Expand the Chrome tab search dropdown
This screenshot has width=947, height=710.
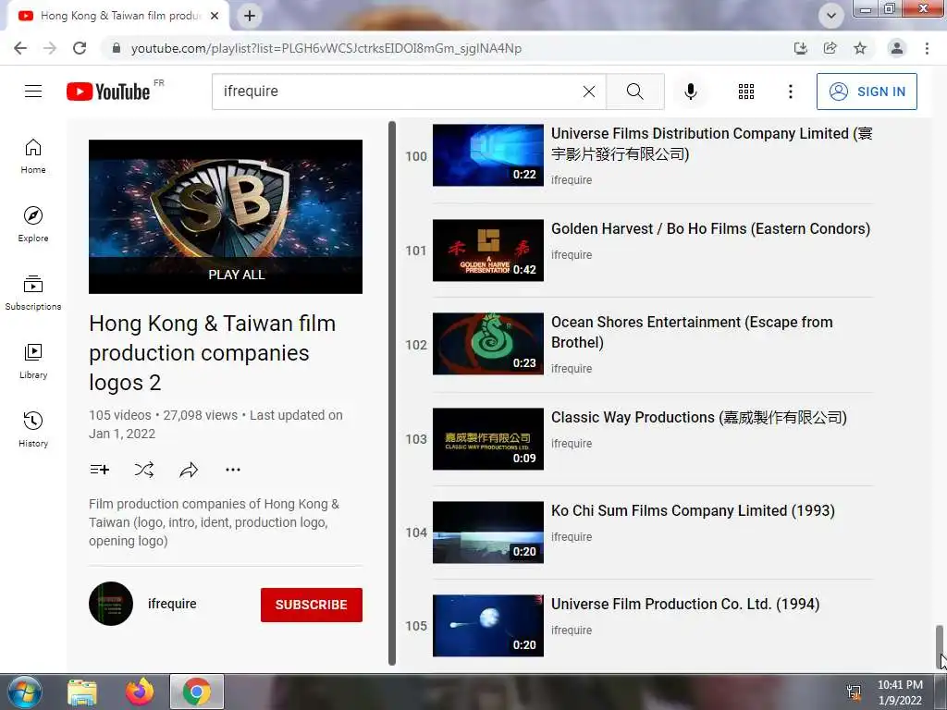click(831, 16)
